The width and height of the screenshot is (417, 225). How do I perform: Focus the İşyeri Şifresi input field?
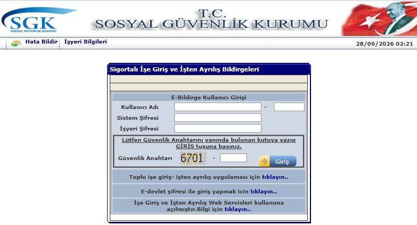pos(217,128)
